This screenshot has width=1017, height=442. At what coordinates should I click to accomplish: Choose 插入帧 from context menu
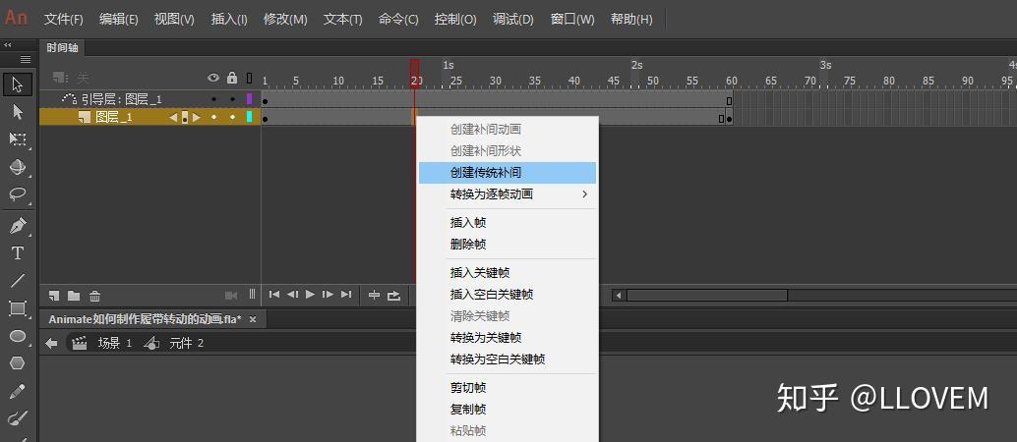point(508,223)
